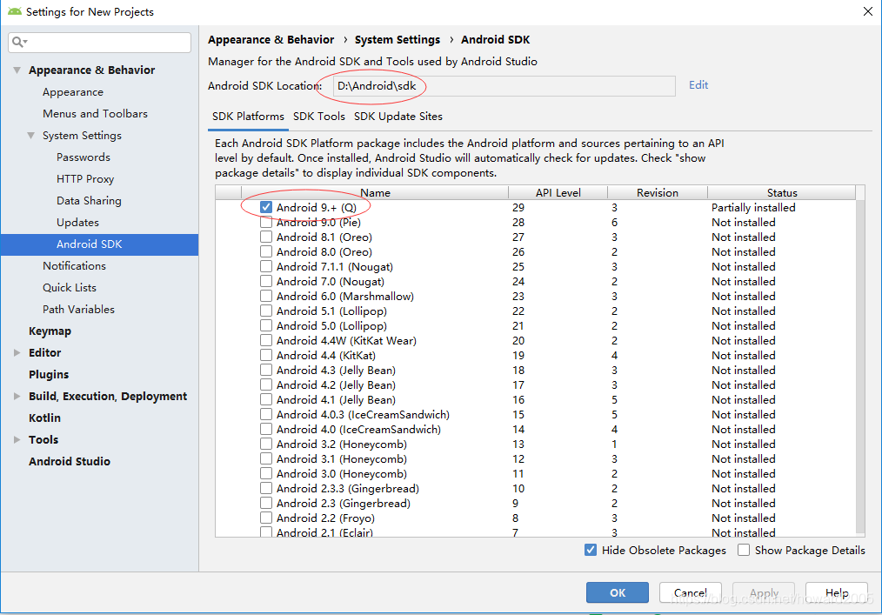This screenshot has width=882, height=615.
Task: Collapse Appearance & Behavior tree node
Action: [x=17, y=70]
